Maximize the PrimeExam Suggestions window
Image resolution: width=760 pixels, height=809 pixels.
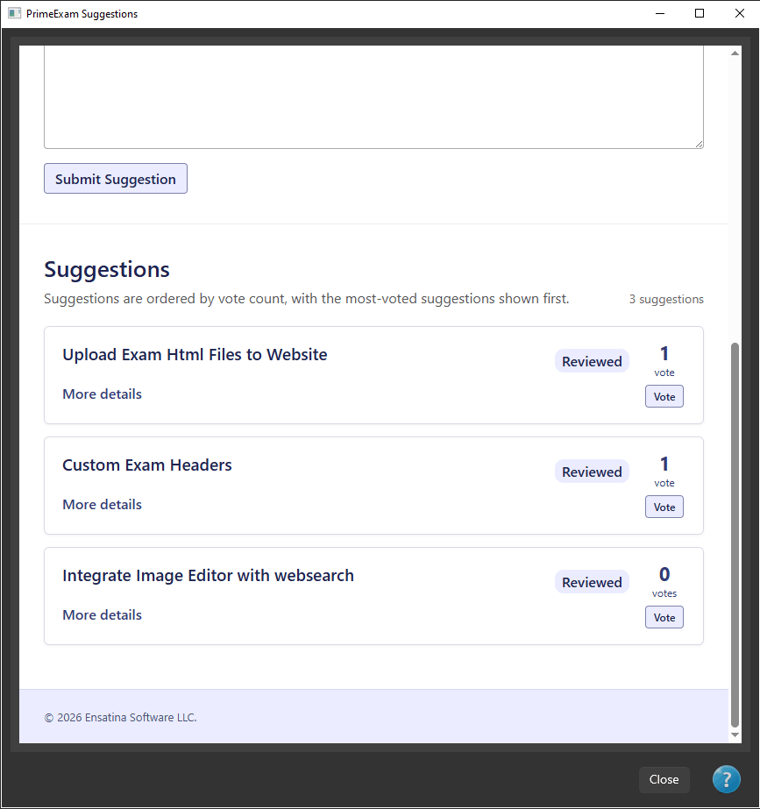(x=700, y=13)
